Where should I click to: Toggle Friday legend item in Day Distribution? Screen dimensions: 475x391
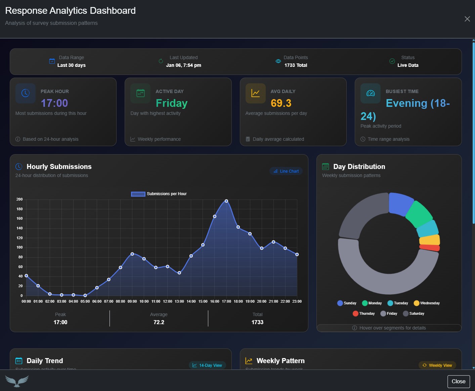(389, 313)
